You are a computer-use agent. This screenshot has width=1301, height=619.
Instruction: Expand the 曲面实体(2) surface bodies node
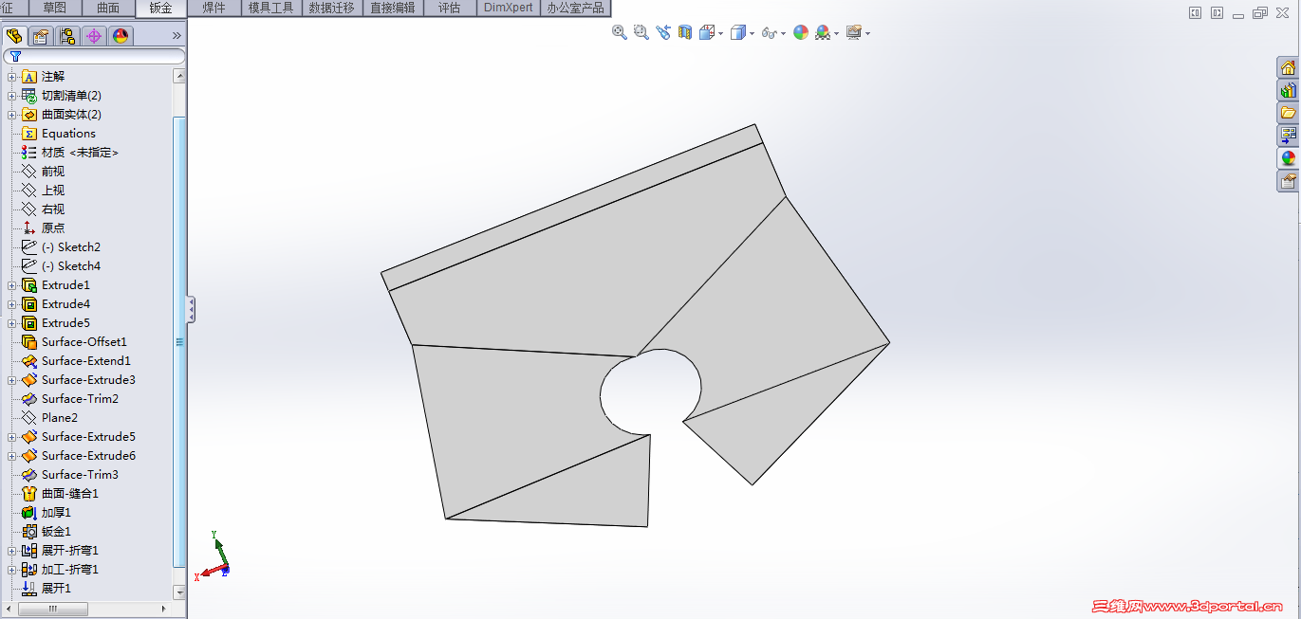[11, 115]
